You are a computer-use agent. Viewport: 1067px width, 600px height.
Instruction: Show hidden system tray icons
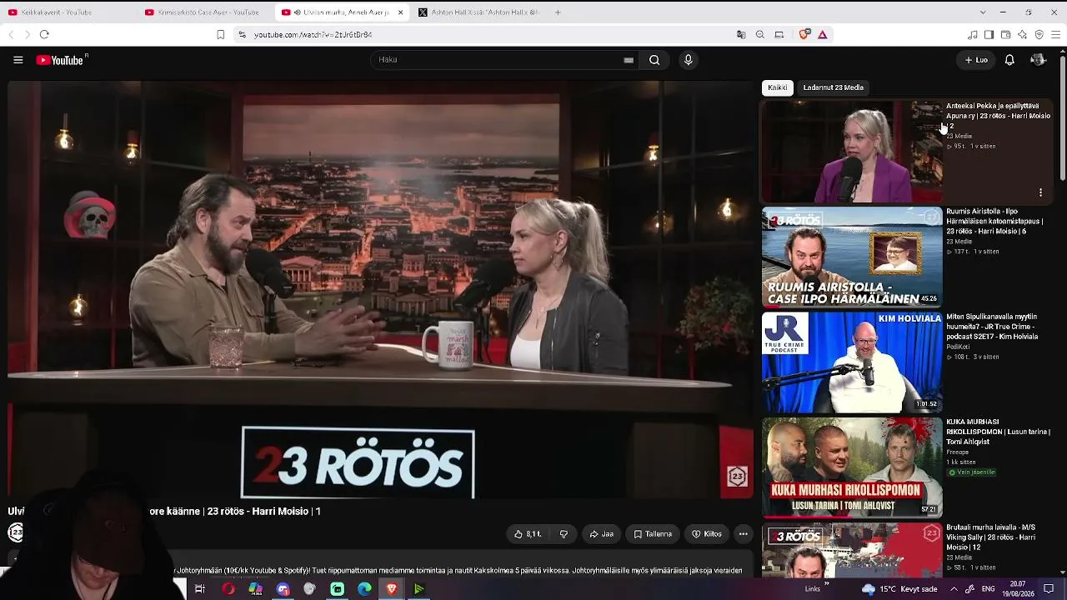point(954,589)
